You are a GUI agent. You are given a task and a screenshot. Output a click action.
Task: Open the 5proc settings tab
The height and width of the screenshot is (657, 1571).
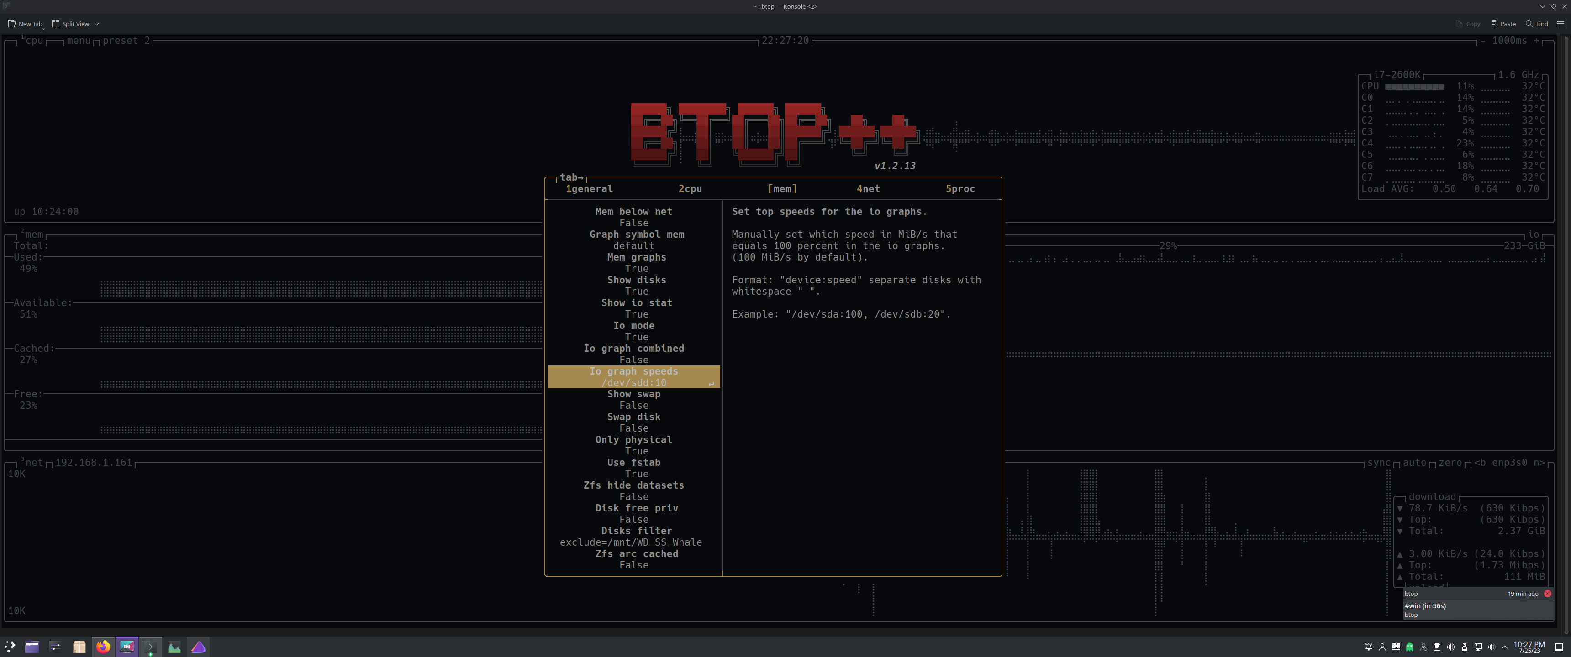click(960, 188)
